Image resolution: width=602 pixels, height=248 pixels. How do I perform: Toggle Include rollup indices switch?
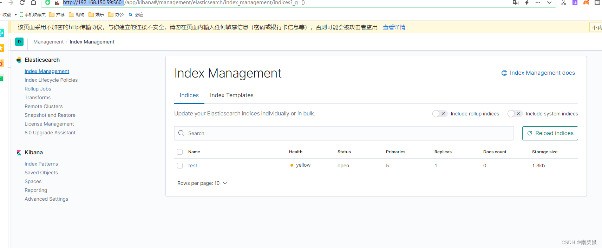tap(439, 114)
